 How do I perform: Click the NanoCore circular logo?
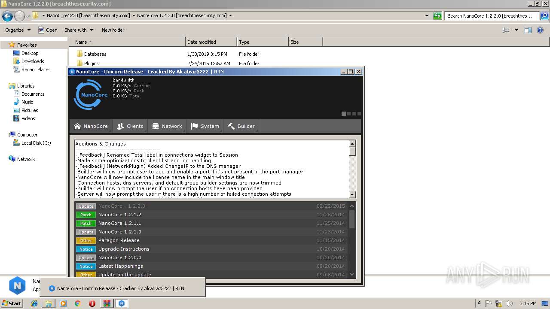[91, 95]
